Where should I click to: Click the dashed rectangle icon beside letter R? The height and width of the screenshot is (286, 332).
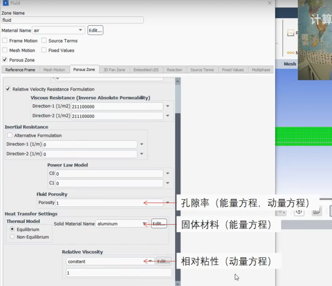tap(290, 32)
